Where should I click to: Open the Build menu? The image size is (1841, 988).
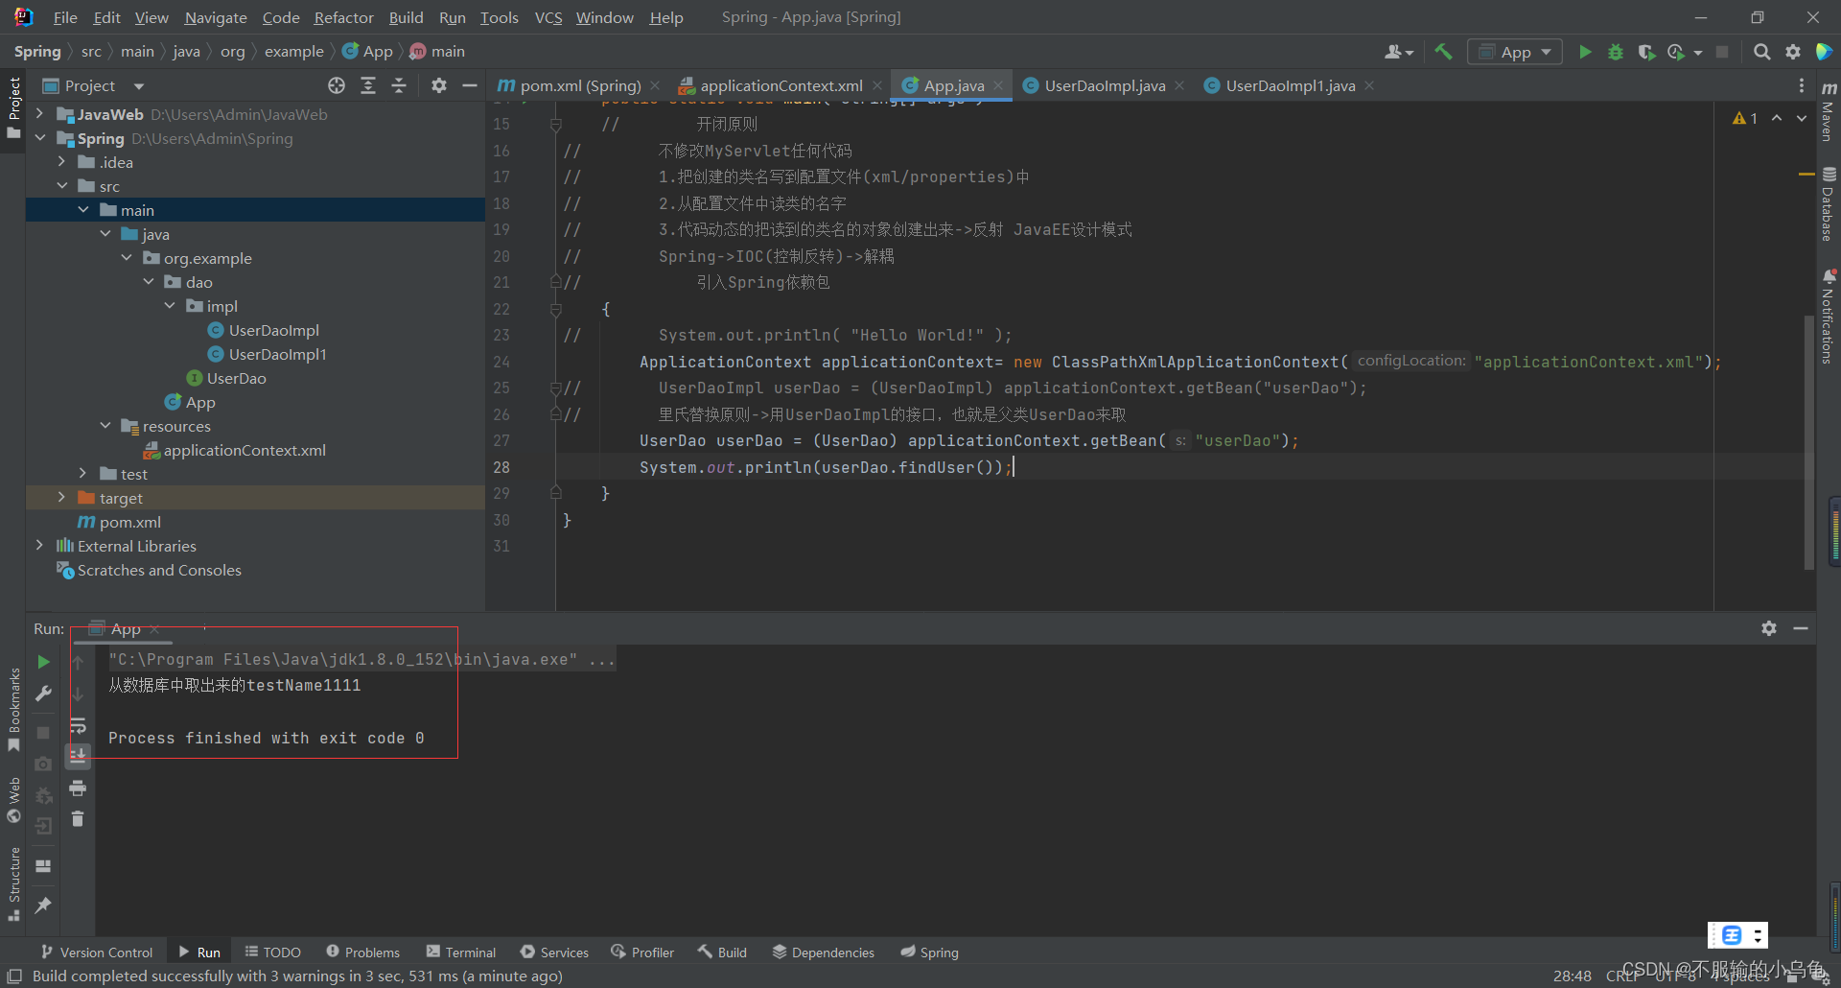click(x=406, y=17)
